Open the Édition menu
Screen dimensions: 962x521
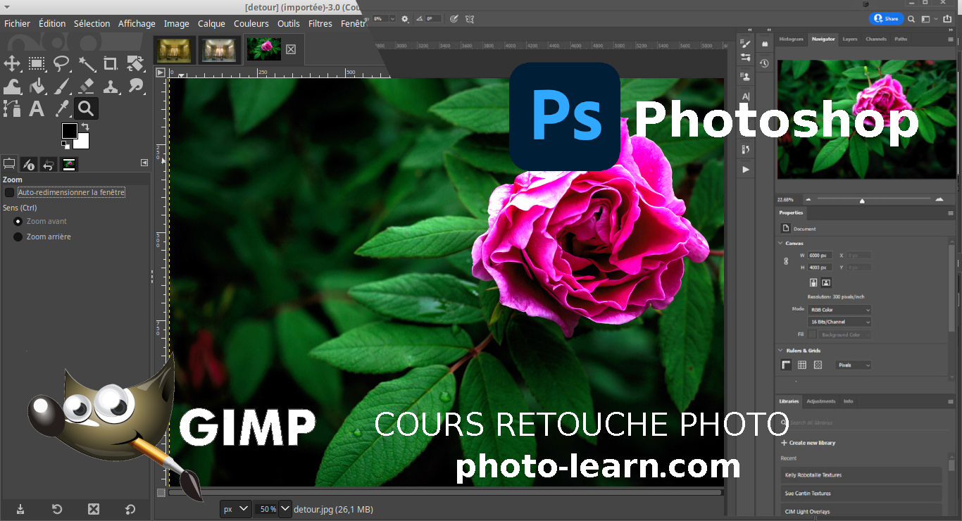(x=52, y=23)
